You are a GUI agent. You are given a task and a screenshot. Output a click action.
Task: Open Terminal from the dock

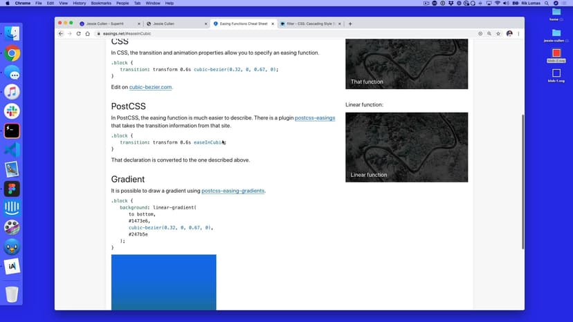pyautogui.click(x=12, y=131)
